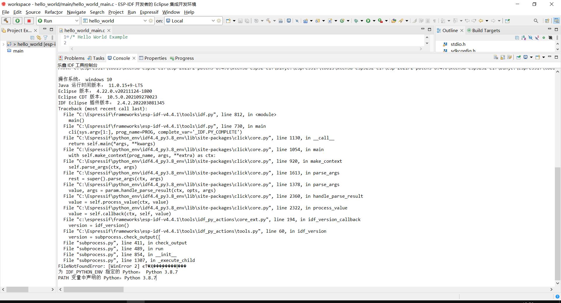Screen dimensions: 561x303
Task: Toggle Hide Non-Public Members green dot
Action: click(544, 38)
